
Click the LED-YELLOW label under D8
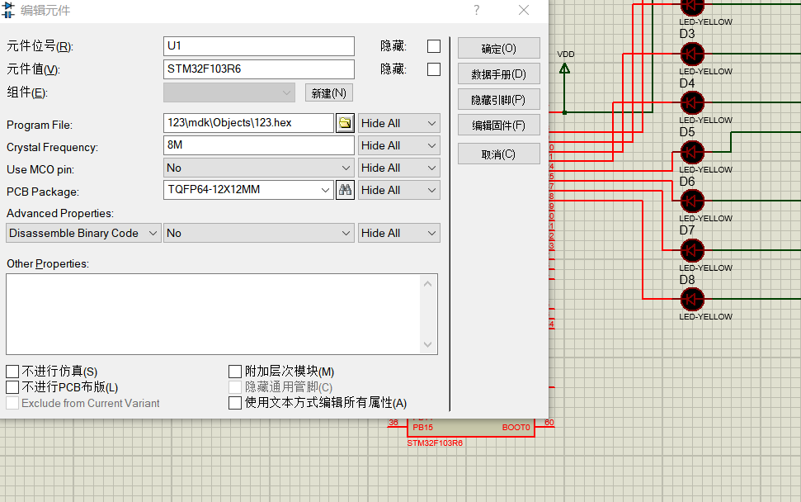click(x=705, y=317)
